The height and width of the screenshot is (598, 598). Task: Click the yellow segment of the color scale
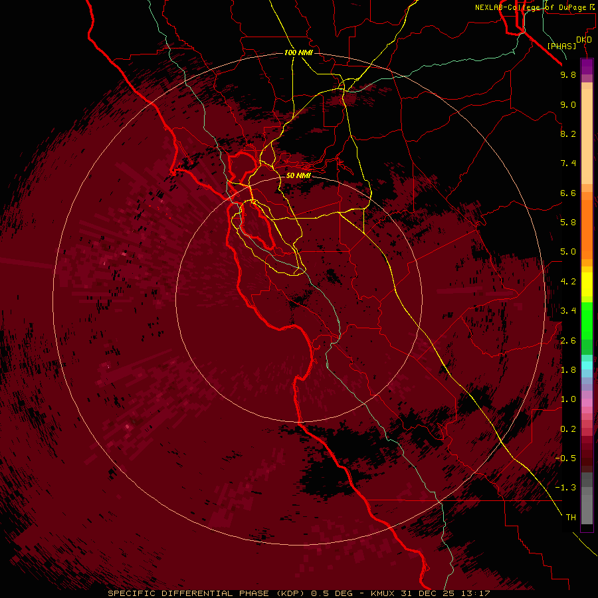tap(587, 284)
